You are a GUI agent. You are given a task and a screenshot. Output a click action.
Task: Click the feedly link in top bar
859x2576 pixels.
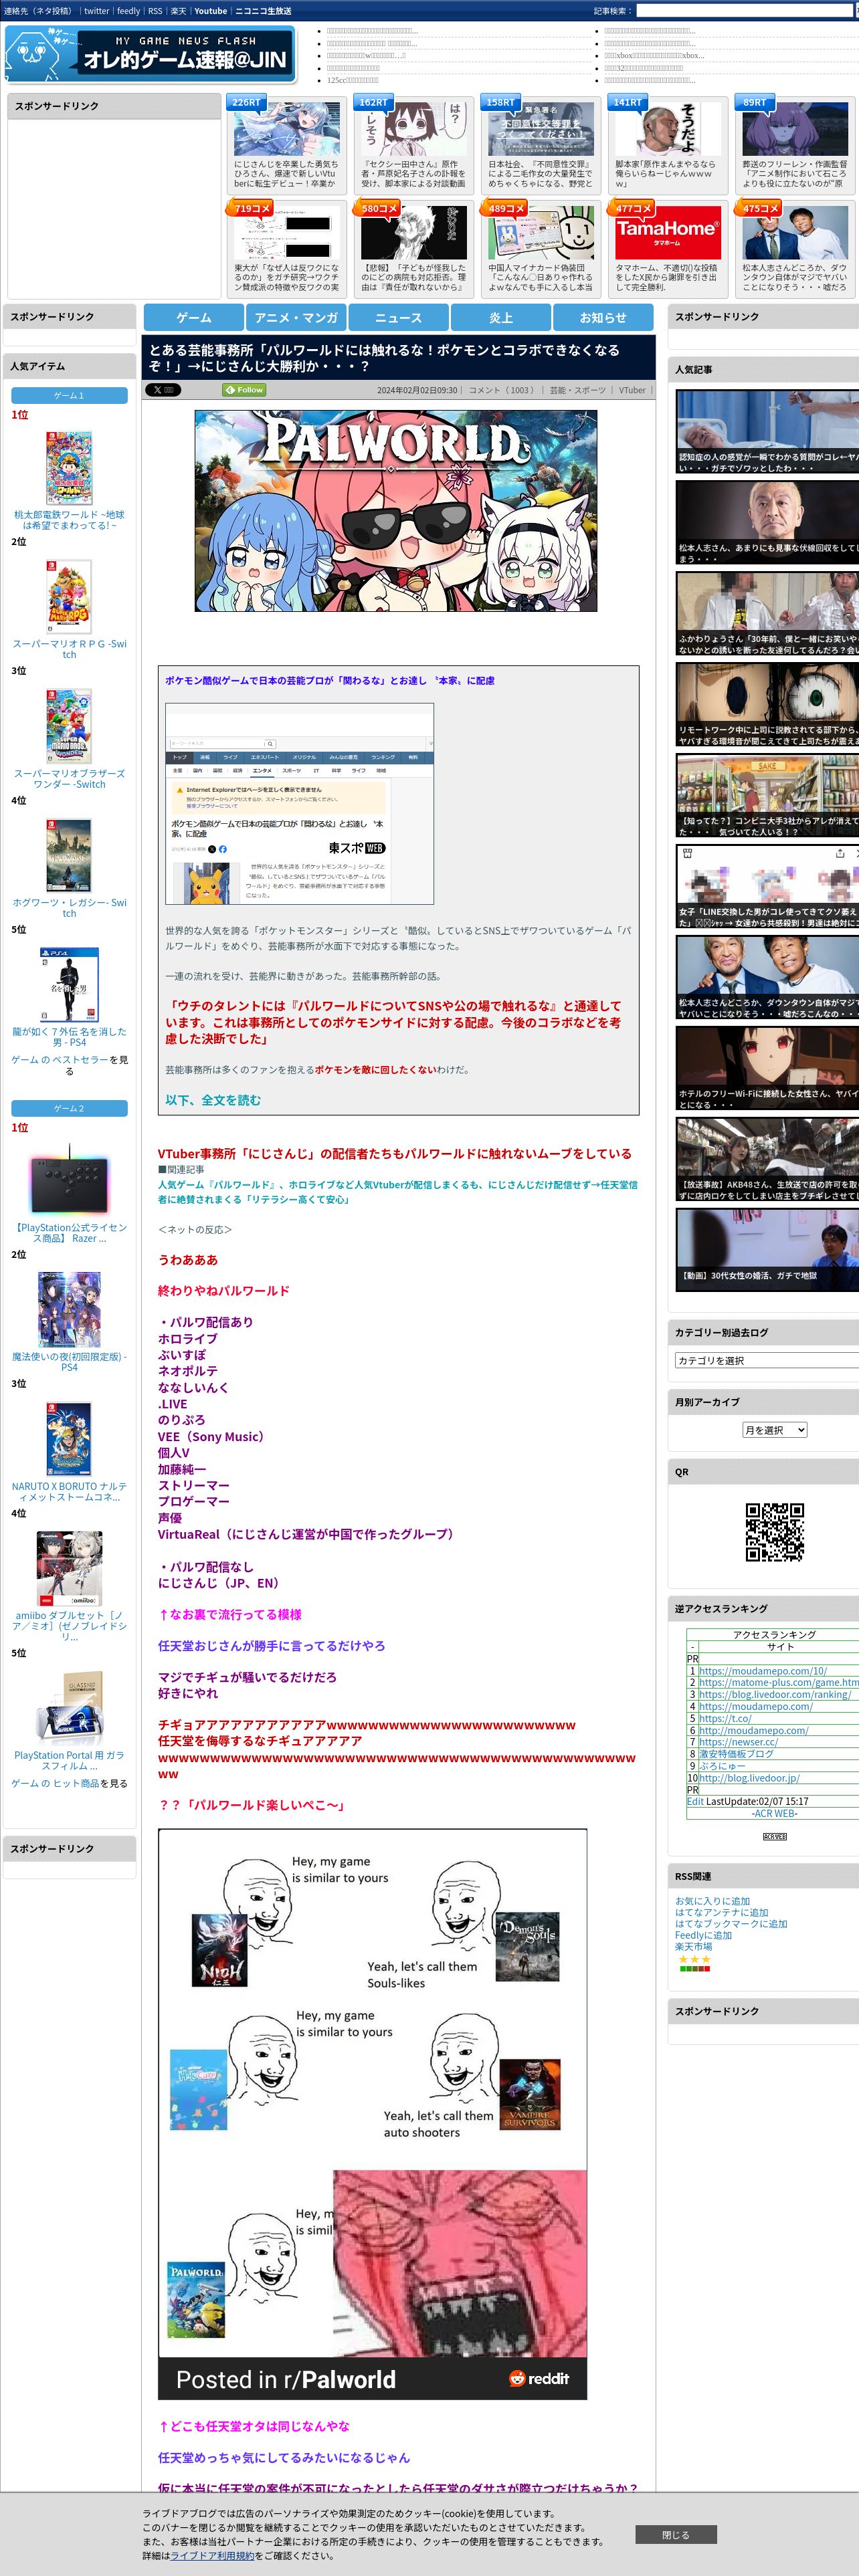[x=128, y=11]
